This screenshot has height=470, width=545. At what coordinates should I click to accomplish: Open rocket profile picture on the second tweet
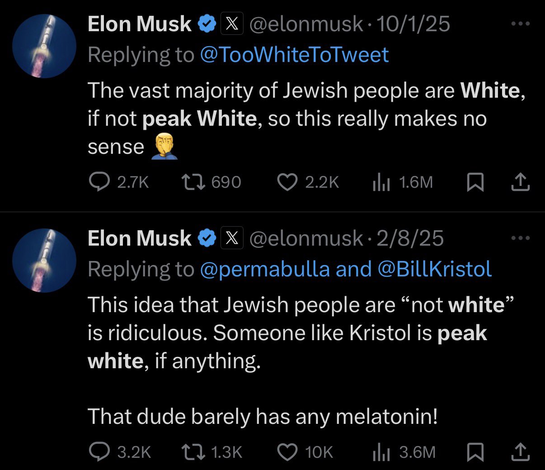coord(44,260)
